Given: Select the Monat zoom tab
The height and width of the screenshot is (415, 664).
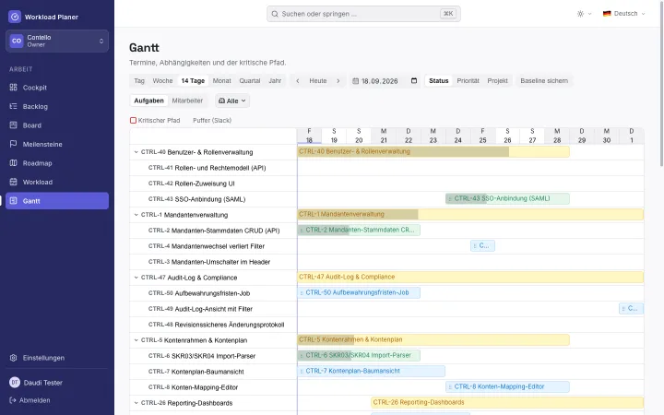Looking at the screenshot, I should (x=222, y=81).
